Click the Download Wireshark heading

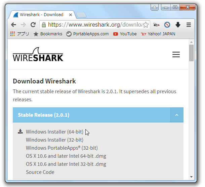click(44, 81)
